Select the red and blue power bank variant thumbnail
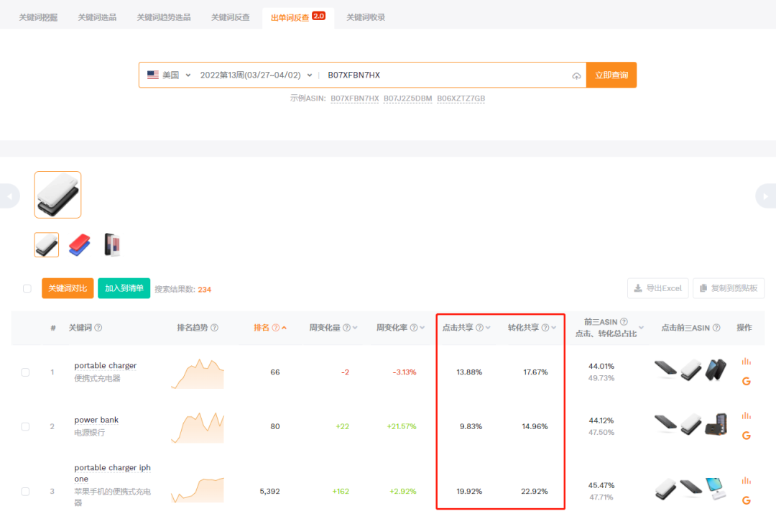This screenshot has width=776, height=524. pyautogui.click(x=79, y=244)
